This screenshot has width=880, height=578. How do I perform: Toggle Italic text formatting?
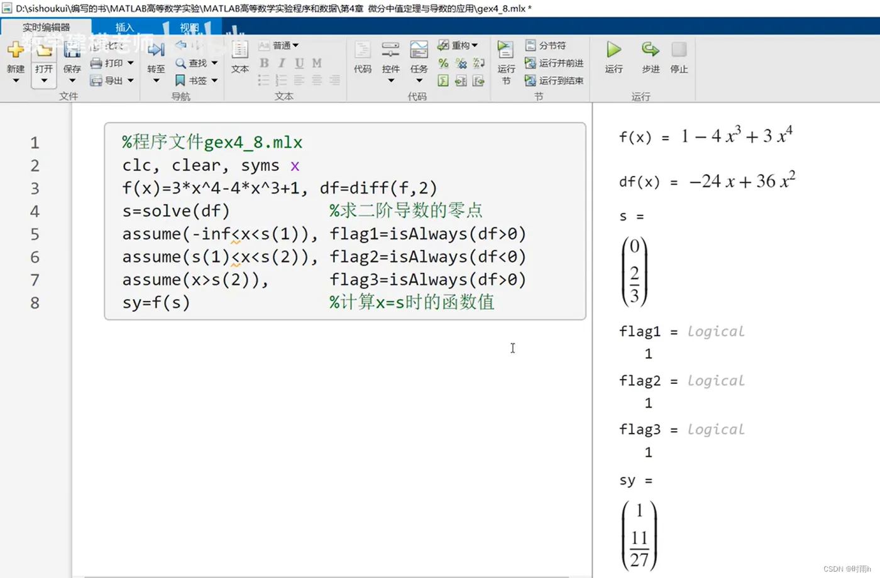pos(282,63)
